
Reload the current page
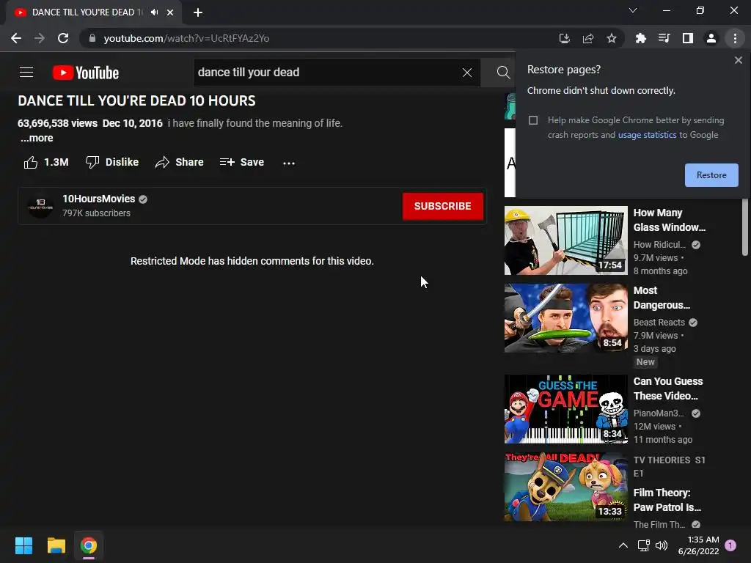63,38
